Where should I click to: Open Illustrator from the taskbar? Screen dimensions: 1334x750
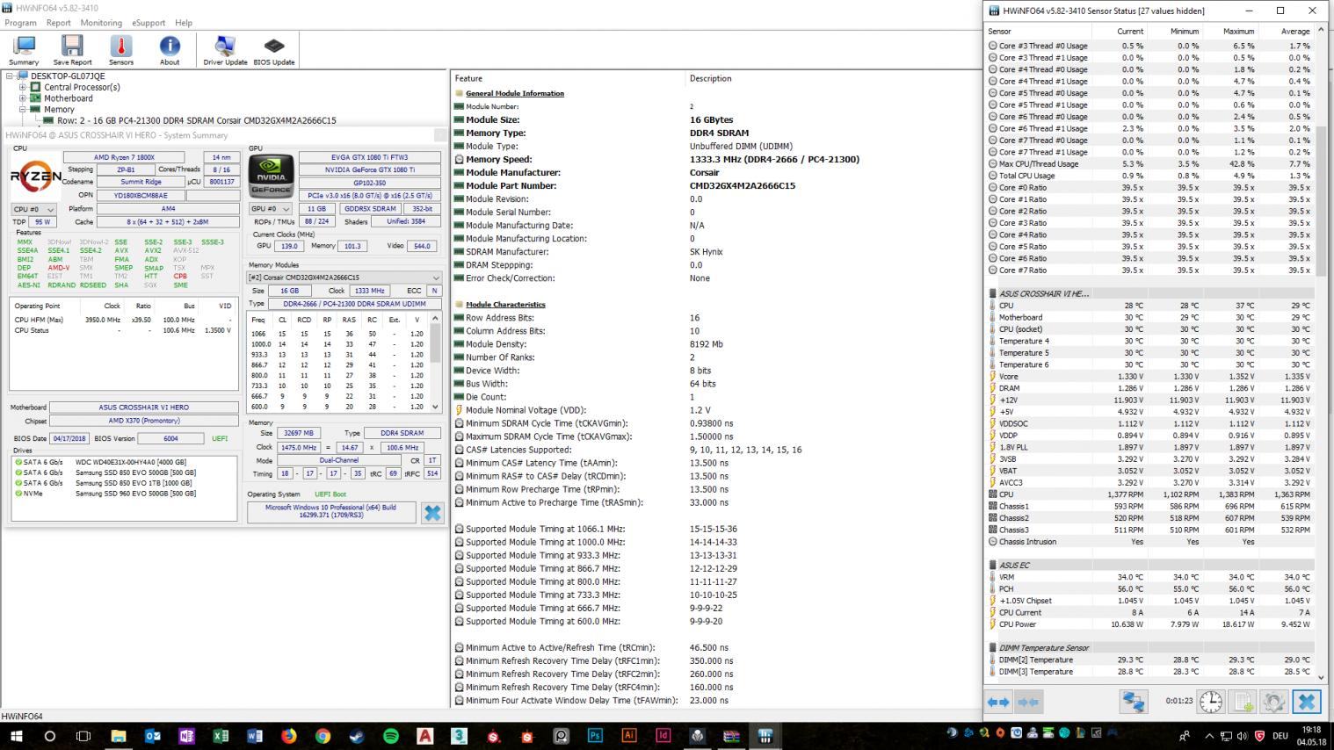629,736
